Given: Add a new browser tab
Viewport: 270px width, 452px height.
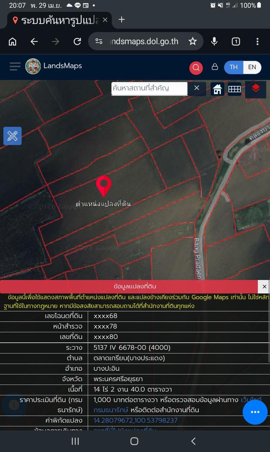Looking at the screenshot, I should (122, 19).
